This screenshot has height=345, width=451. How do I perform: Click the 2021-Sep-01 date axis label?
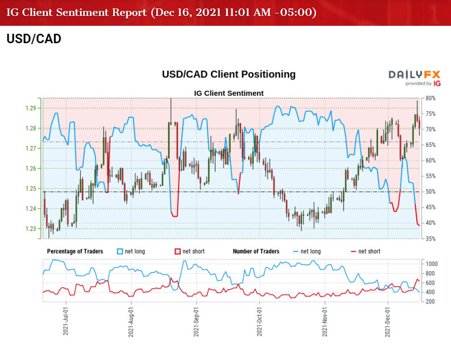click(196, 322)
